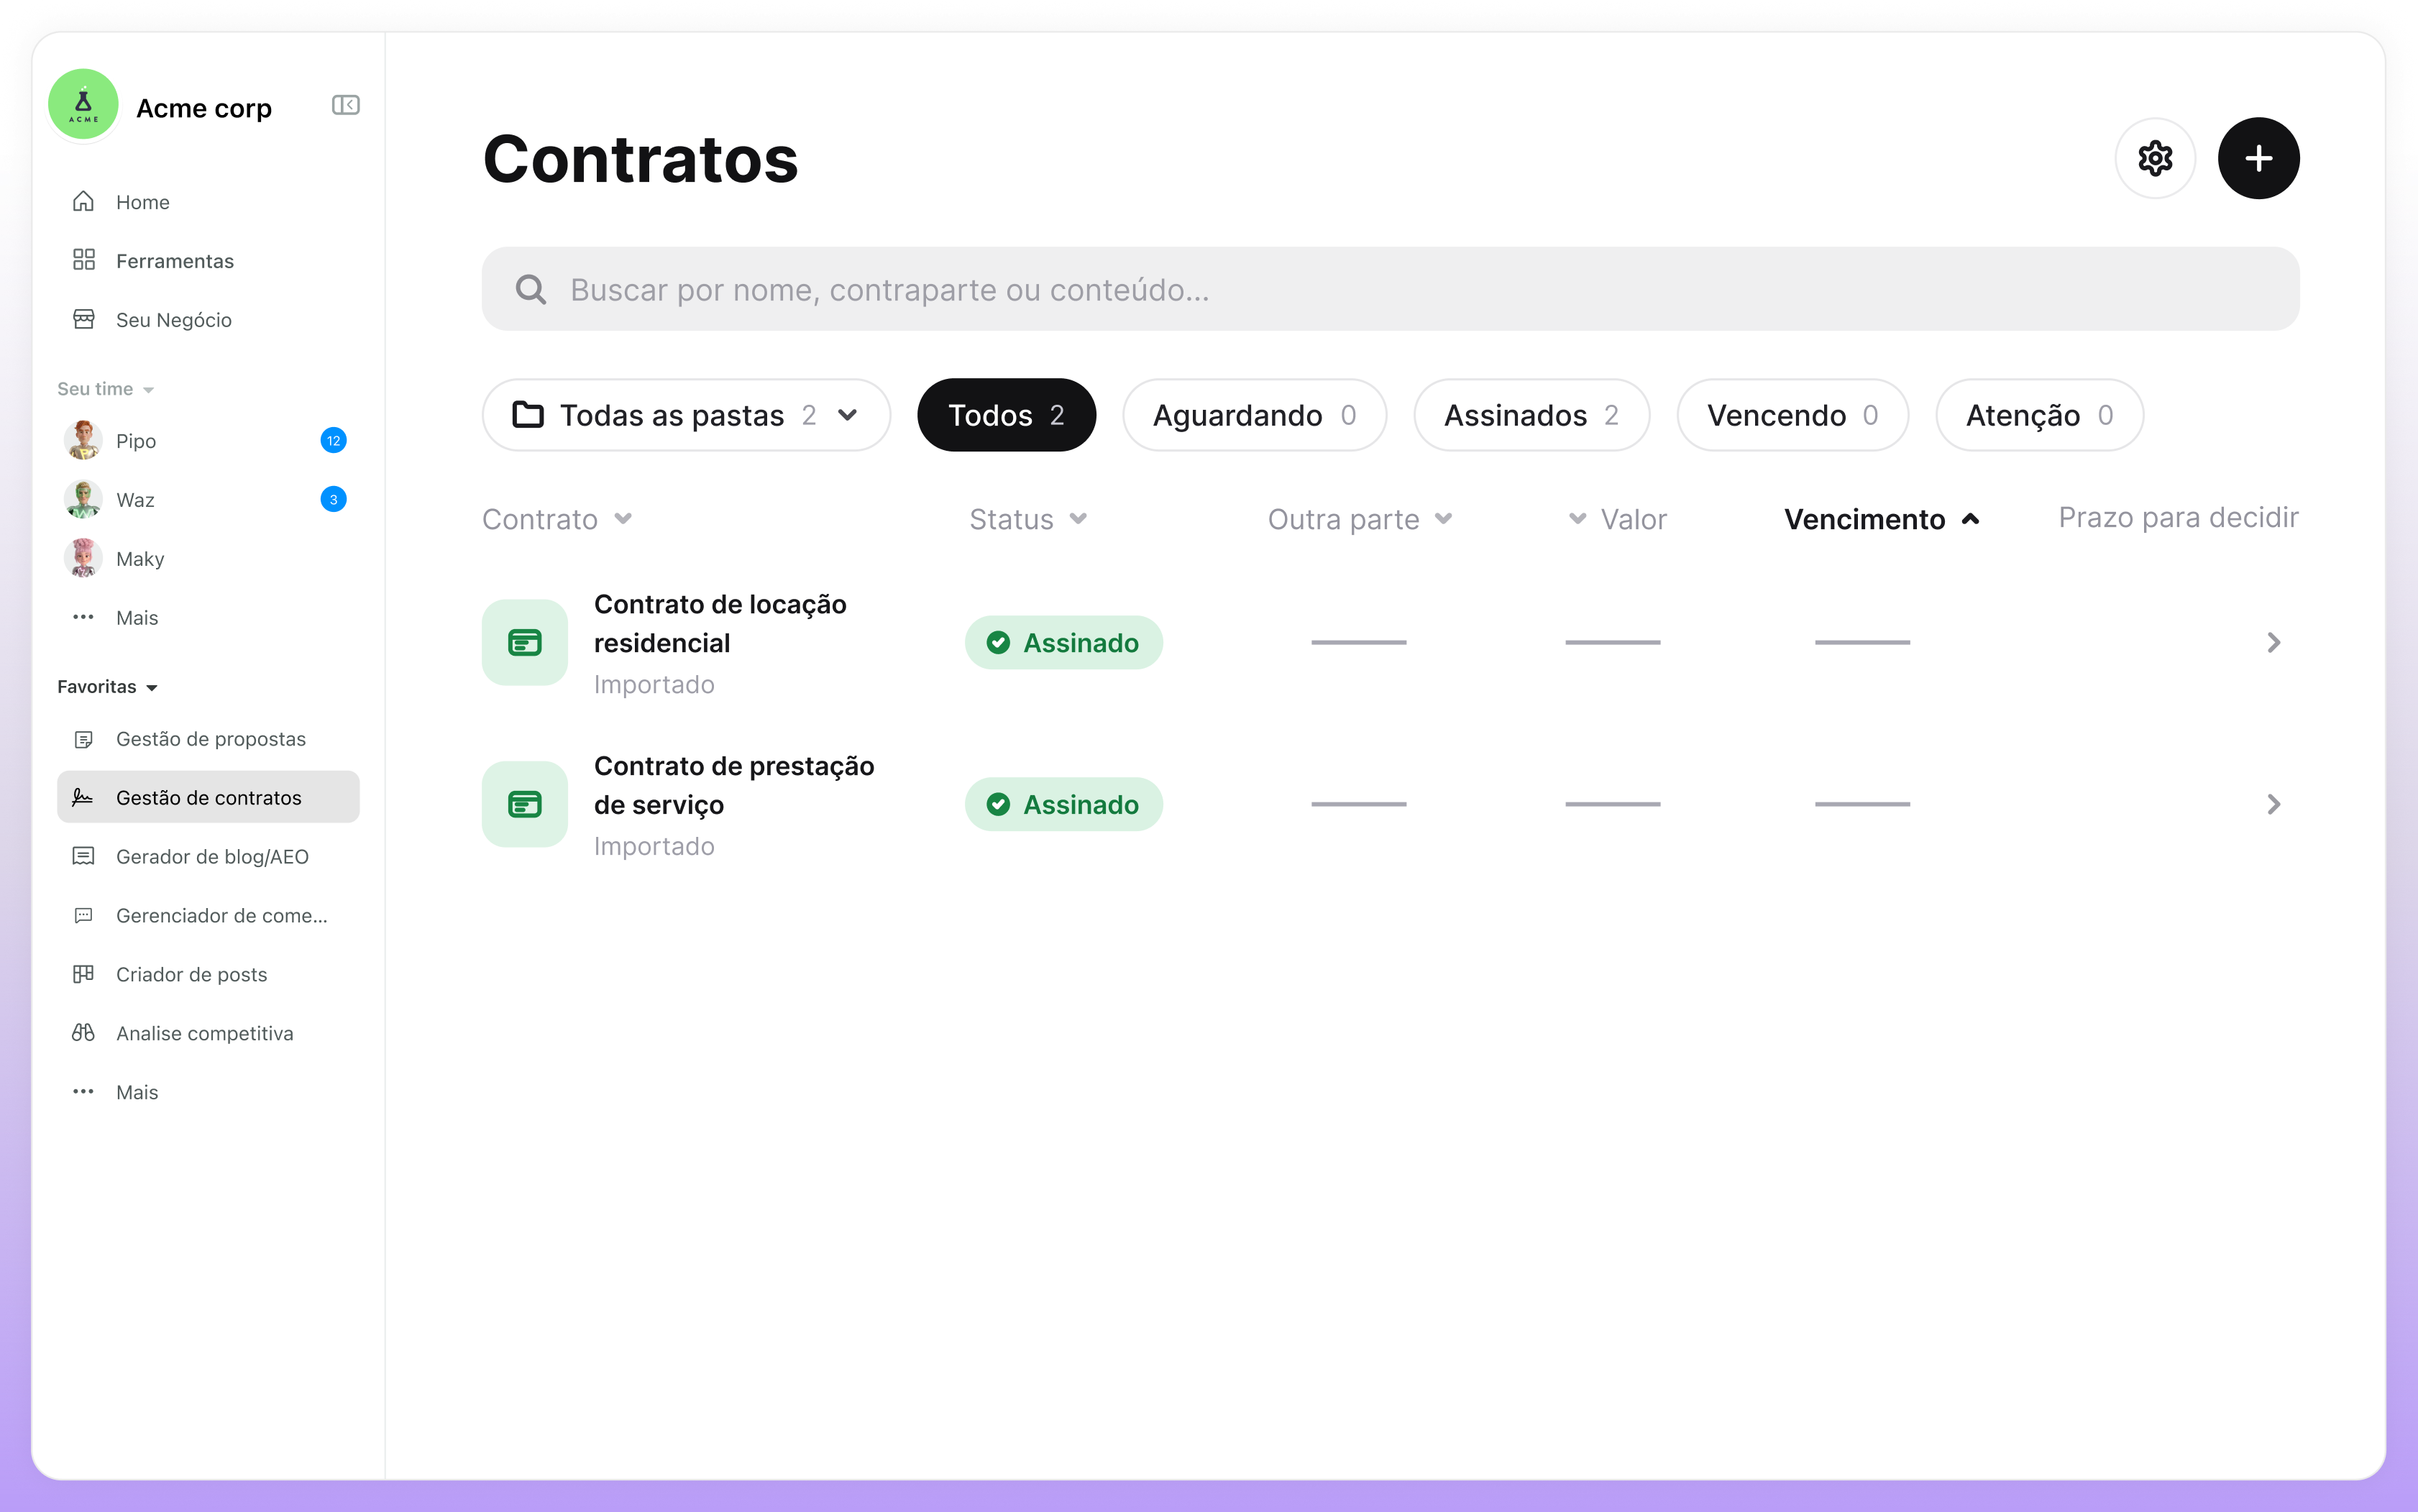Screen dimensions: 2418x1512
Task: Click document icon of Contrato de locação residencial
Action: (525, 642)
